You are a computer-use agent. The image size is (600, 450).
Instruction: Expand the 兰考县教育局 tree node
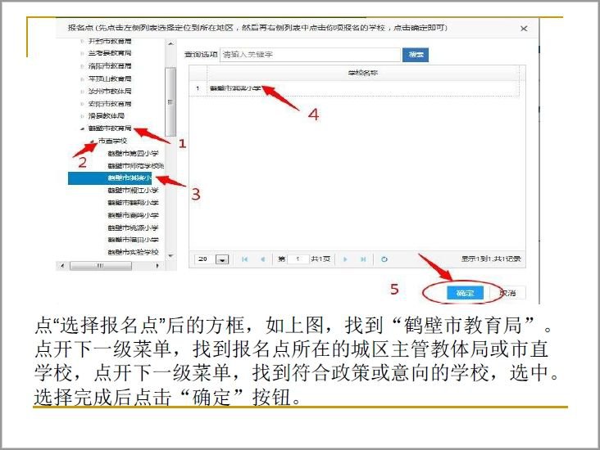(82, 53)
